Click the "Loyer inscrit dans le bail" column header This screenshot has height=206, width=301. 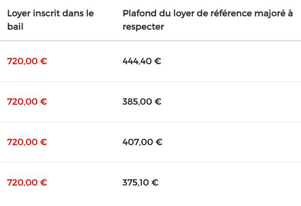[50, 20]
